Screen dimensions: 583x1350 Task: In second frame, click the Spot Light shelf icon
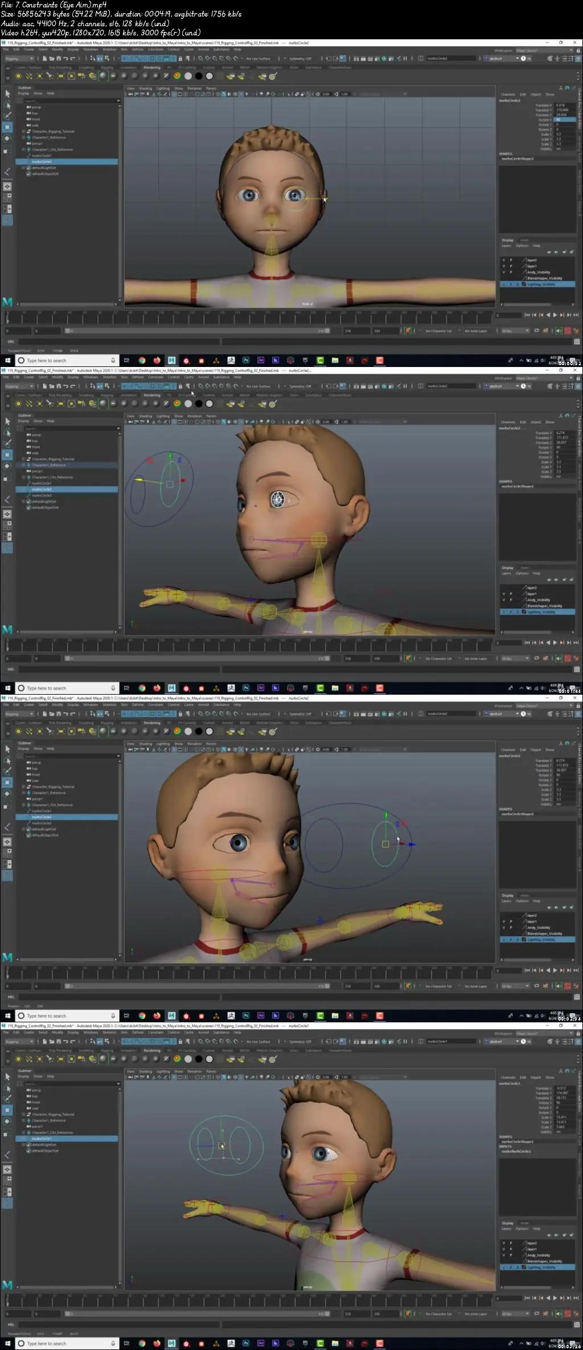[51, 403]
